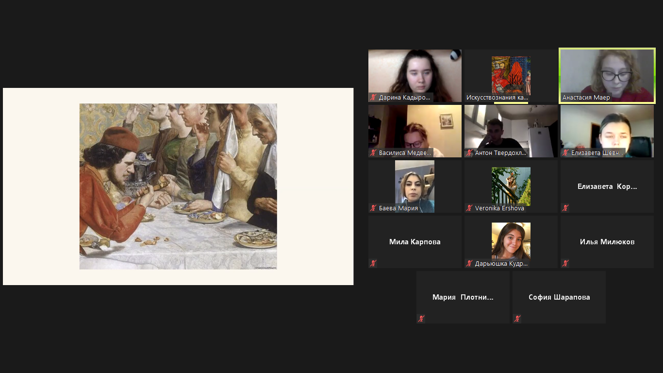Click name label Василиса Медве…

(405, 153)
